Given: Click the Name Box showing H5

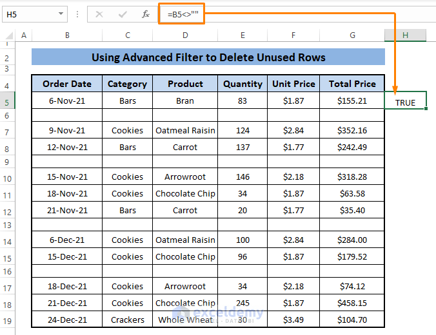Looking at the screenshot, I should pyautogui.click(x=35, y=14).
